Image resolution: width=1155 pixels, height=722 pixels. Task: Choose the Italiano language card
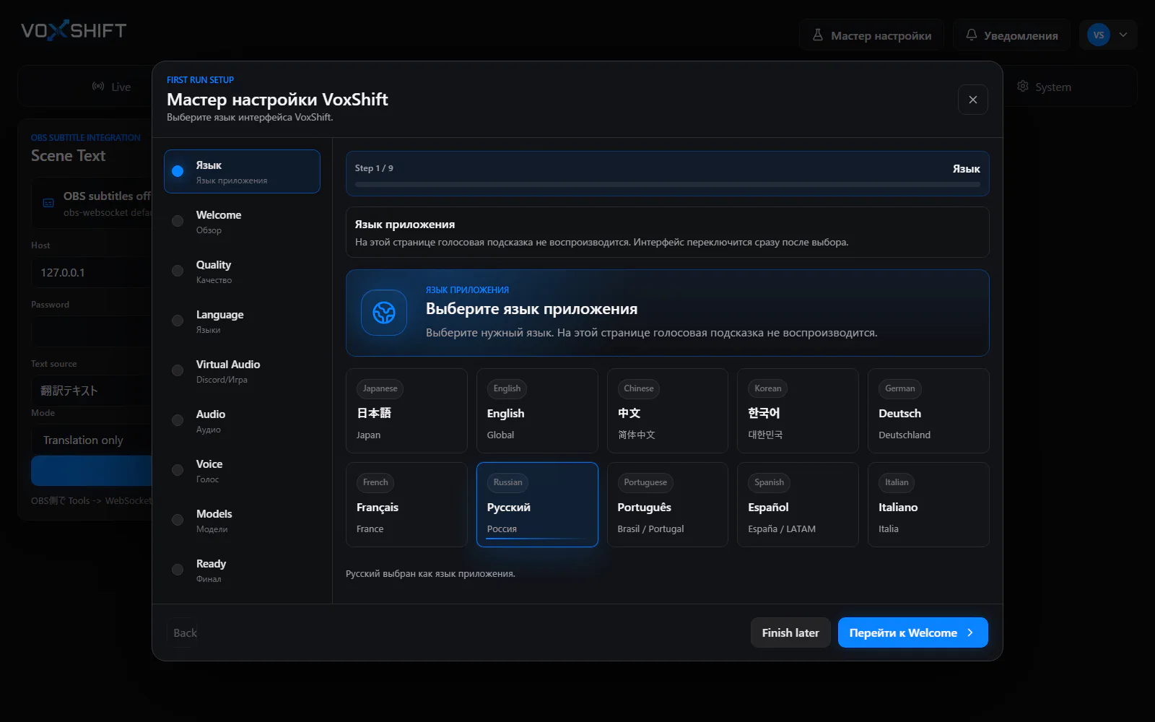(928, 505)
